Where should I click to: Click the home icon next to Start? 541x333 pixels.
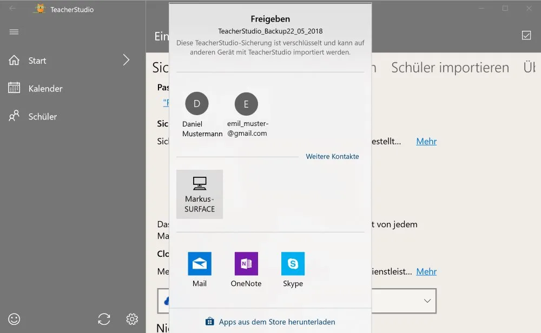(14, 60)
